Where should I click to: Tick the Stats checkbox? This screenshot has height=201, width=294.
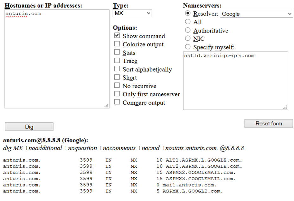point(117,52)
